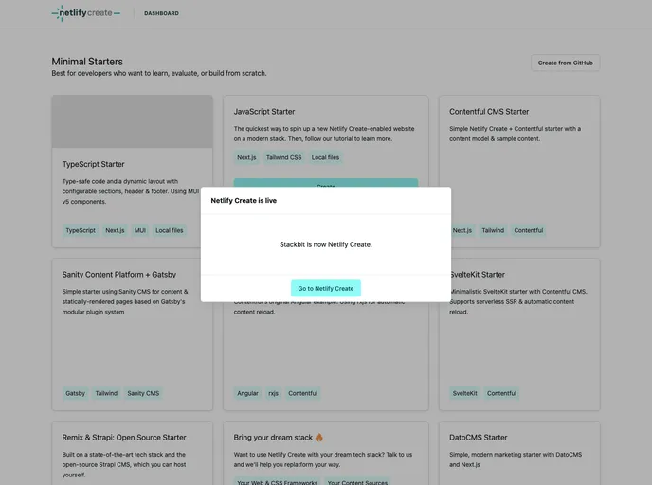Open the Contentful CMS Starter card
Screen dimensions: 652x485
click(489, 112)
